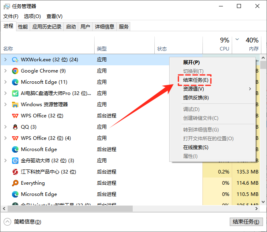267x232 pixels.
Task: Switch to the 应用历史记录 tab
Action: (x=47, y=27)
